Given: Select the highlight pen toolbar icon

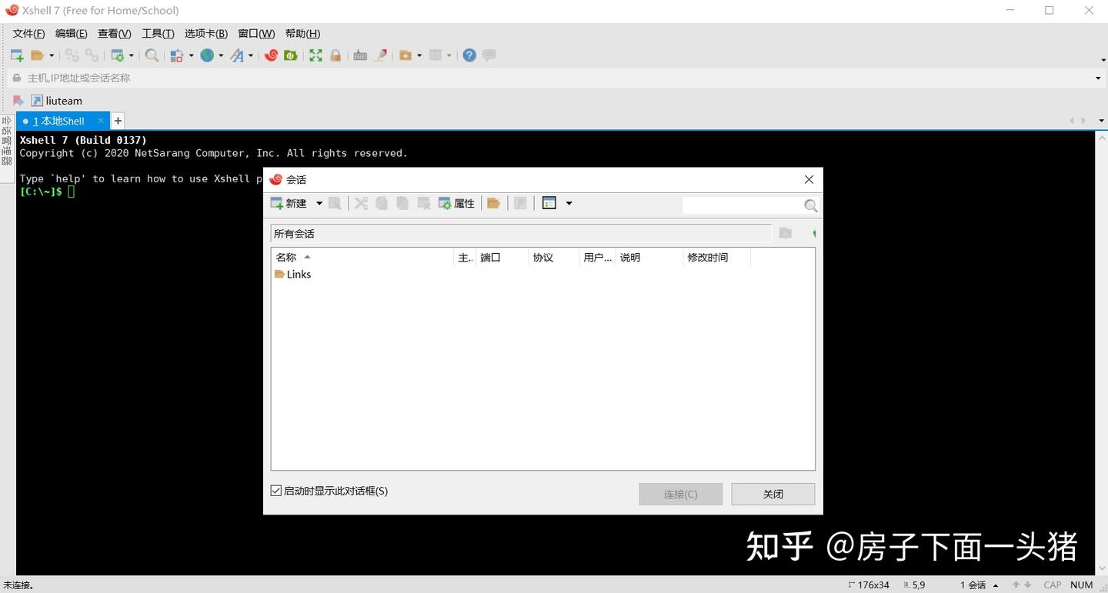Looking at the screenshot, I should tap(380, 55).
